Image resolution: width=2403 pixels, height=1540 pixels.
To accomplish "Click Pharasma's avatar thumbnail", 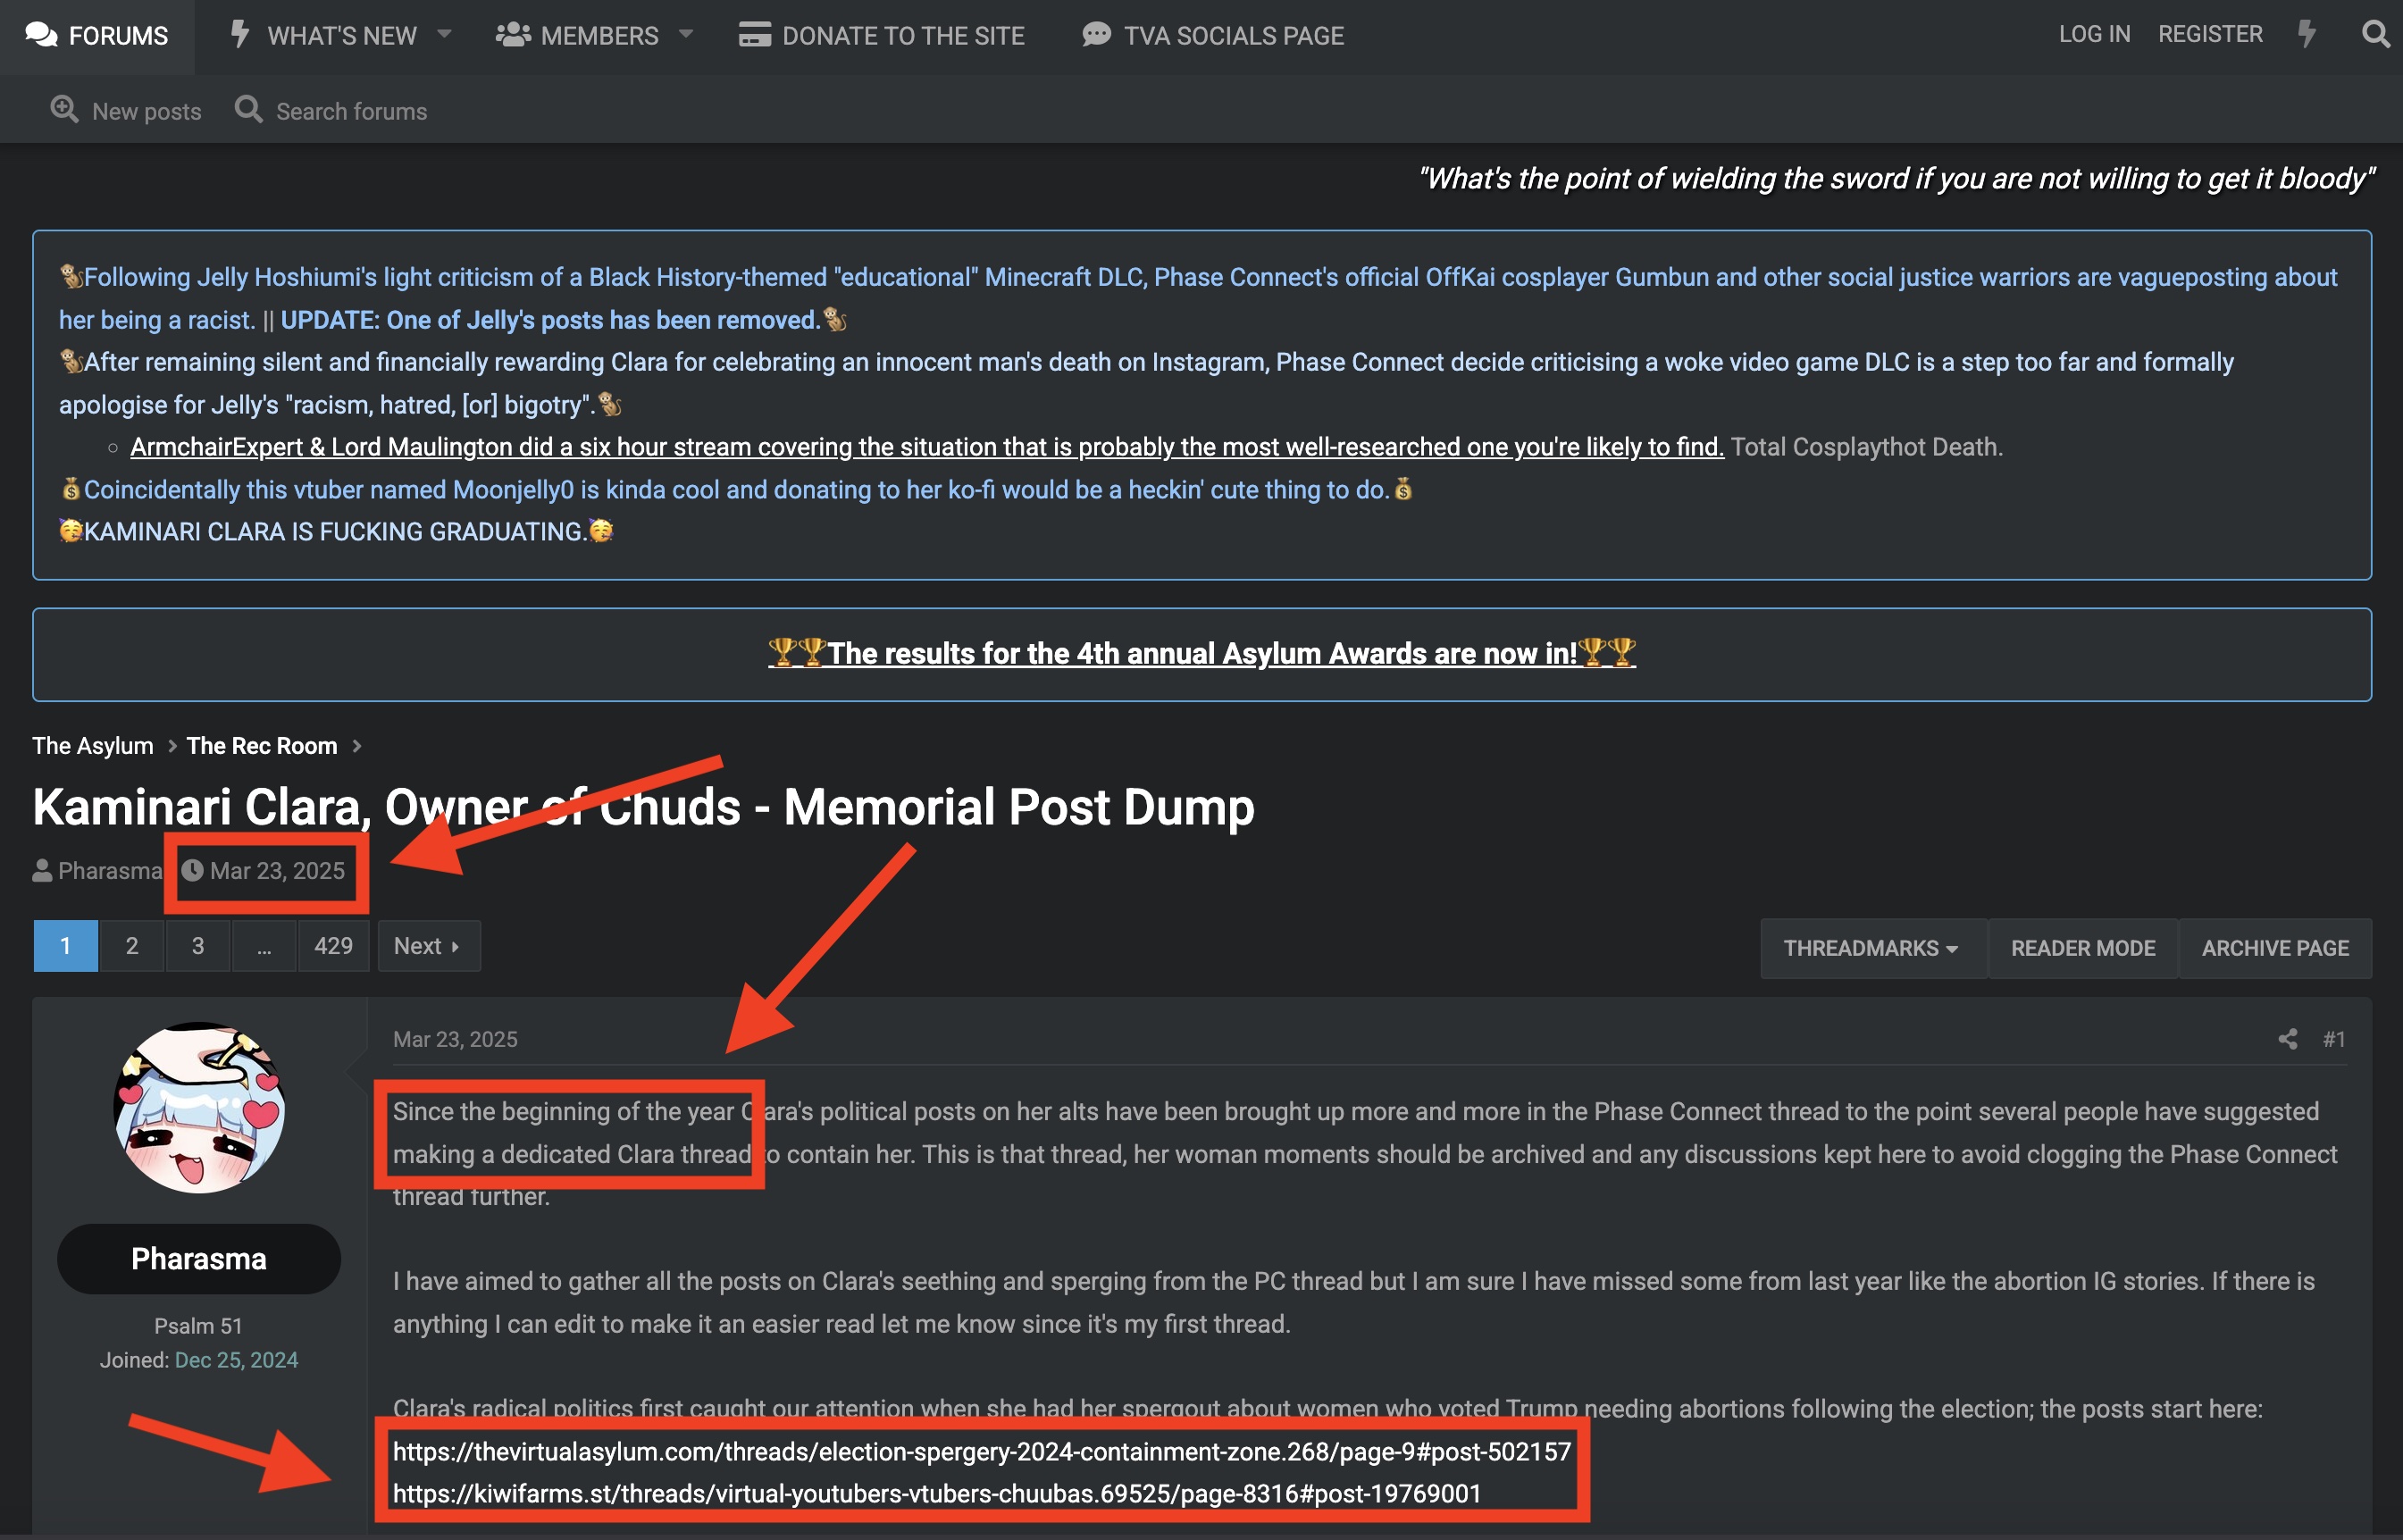I will 199,1108.
